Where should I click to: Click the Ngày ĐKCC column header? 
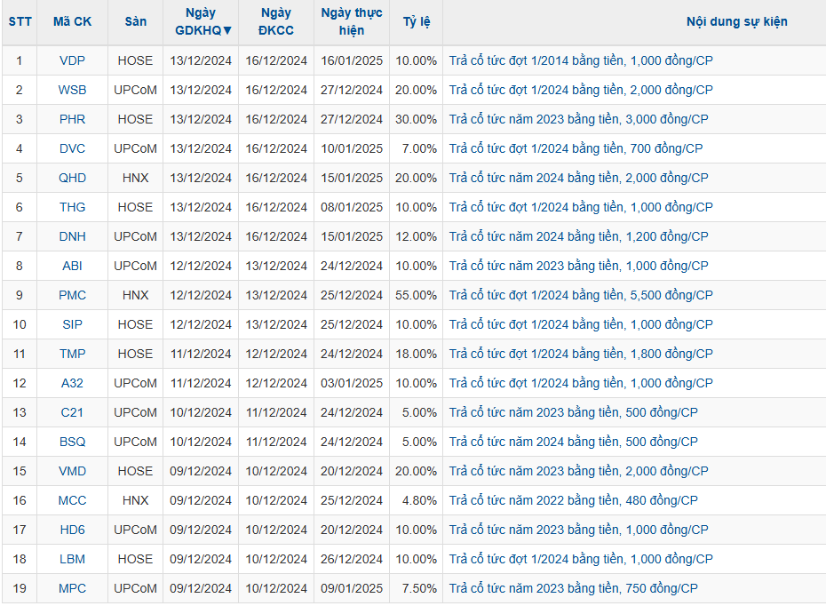point(276,22)
